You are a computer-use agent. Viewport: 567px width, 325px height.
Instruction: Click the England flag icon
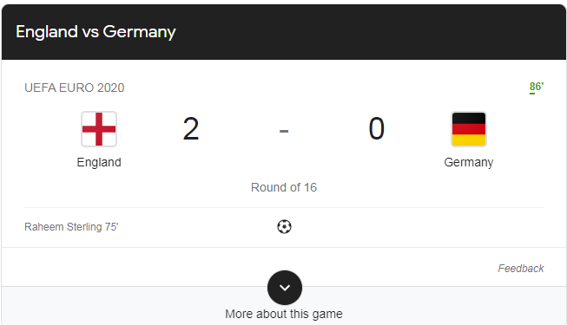pyautogui.click(x=99, y=129)
